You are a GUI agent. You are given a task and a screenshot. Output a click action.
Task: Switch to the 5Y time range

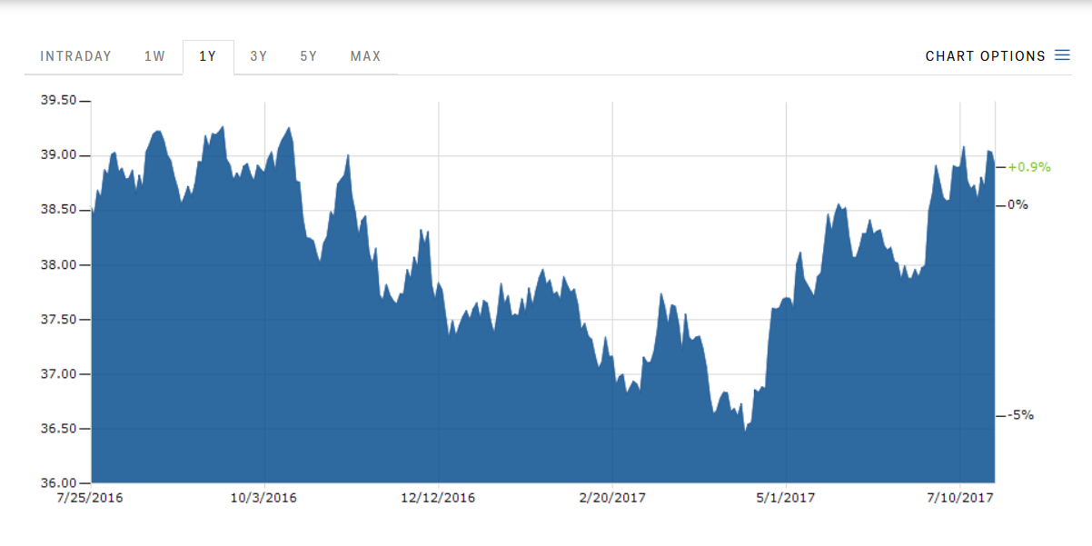pos(309,56)
